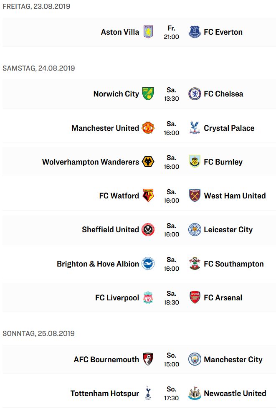Click the Manchester United crest
Screen dimensions: 276x409
click(148, 128)
